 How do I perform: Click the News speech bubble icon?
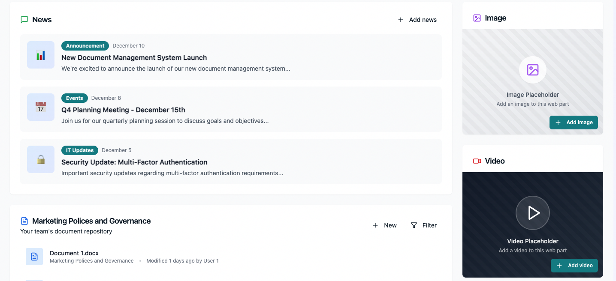click(x=24, y=19)
